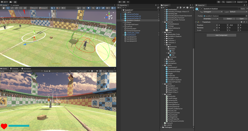
Task: Collapse the Scripts folder in Project
Action: coord(163,94)
